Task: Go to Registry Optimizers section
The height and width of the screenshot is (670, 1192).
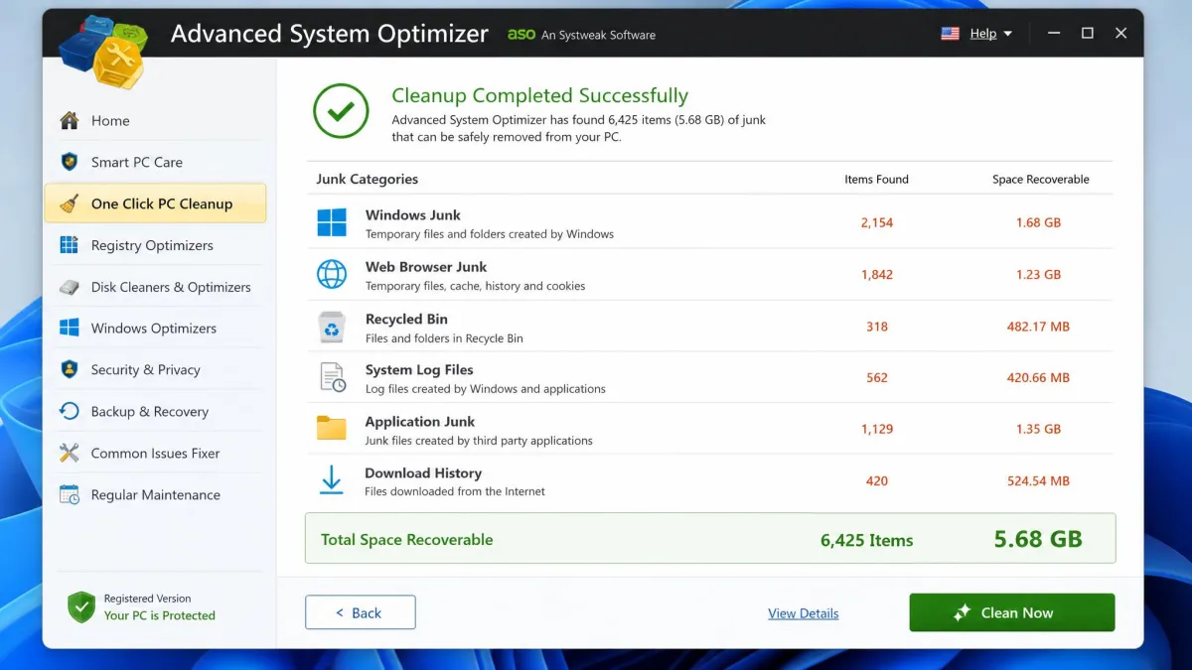Action: [152, 245]
